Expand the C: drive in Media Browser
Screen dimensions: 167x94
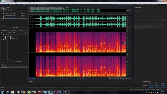pos(8,37)
